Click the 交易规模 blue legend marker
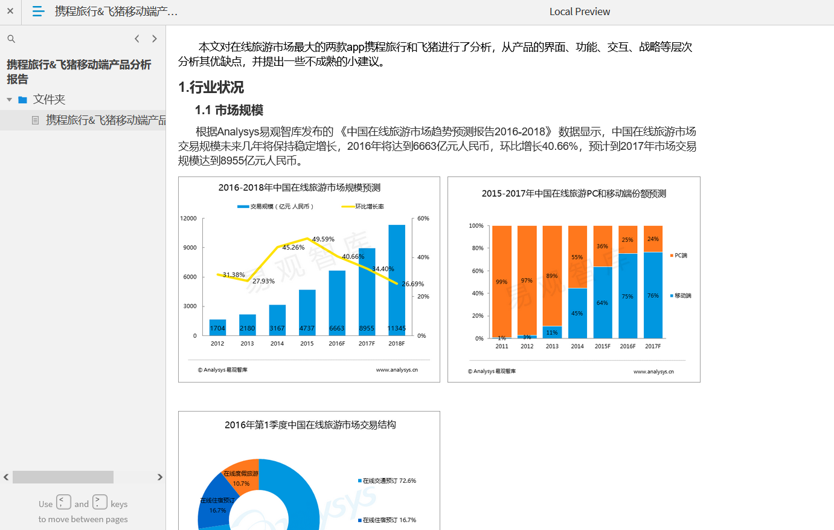 click(x=243, y=207)
